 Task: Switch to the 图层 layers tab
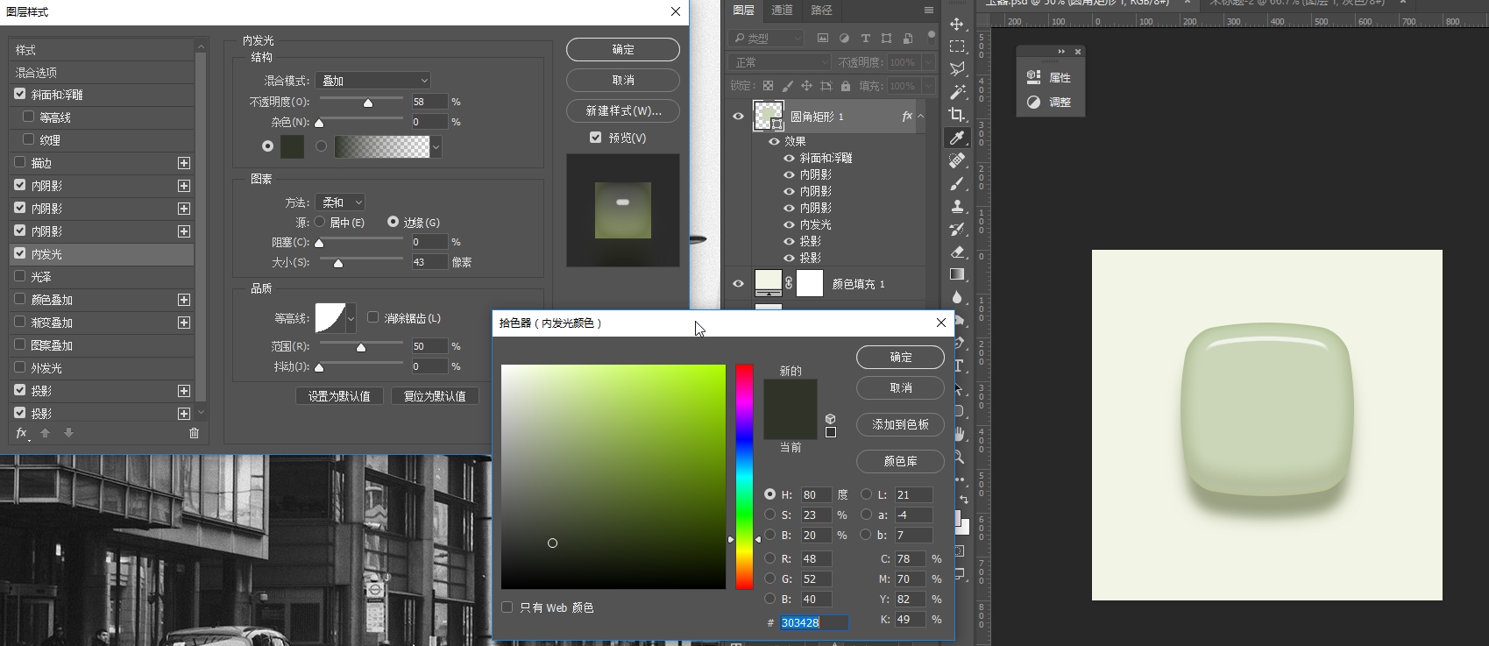click(x=743, y=11)
